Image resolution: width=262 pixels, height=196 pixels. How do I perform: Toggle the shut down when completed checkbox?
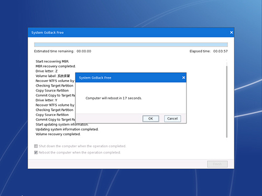pos(36,146)
